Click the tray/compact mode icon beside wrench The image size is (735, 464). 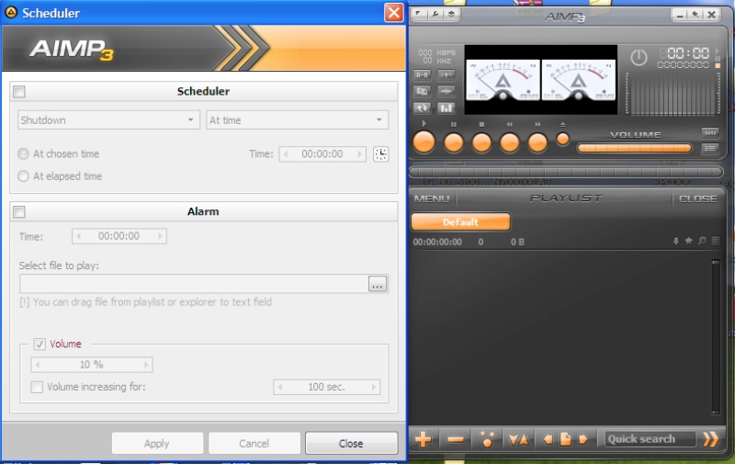(451, 14)
